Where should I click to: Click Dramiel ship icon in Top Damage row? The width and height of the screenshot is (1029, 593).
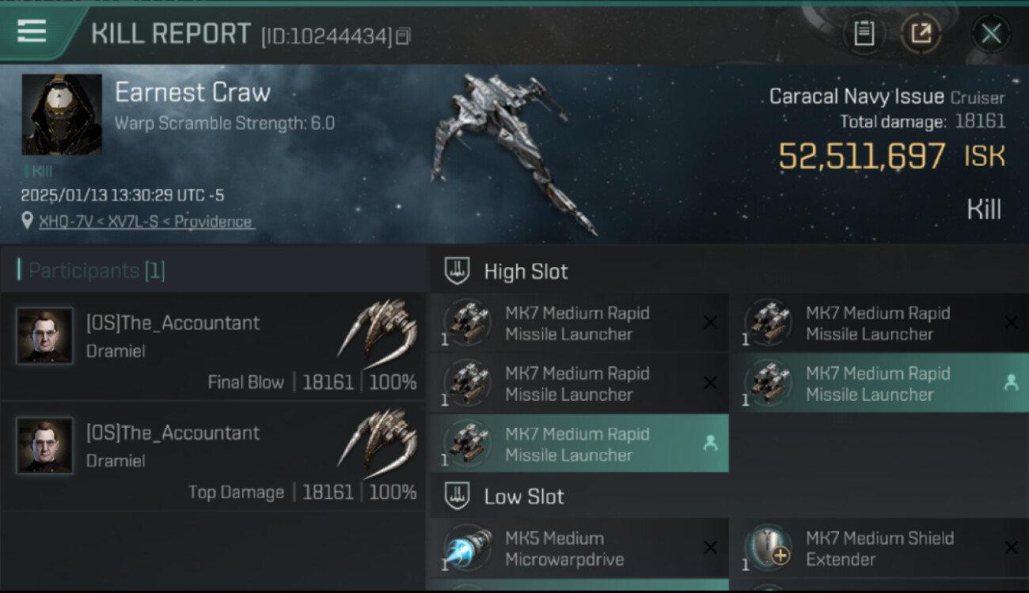pyautogui.click(x=378, y=442)
